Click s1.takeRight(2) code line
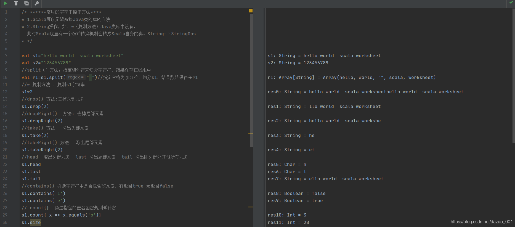The image size is (515, 227). coord(42,150)
